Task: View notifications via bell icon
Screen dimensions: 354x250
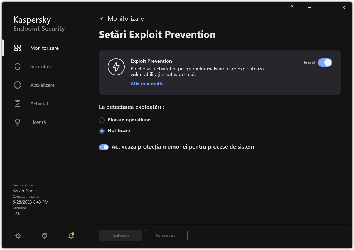Action: click(70, 236)
